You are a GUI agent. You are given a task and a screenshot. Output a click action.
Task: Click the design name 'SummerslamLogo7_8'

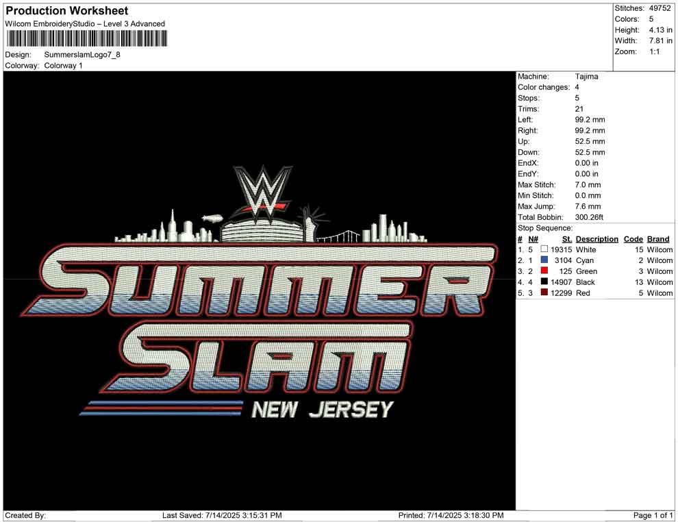pyautogui.click(x=82, y=55)
